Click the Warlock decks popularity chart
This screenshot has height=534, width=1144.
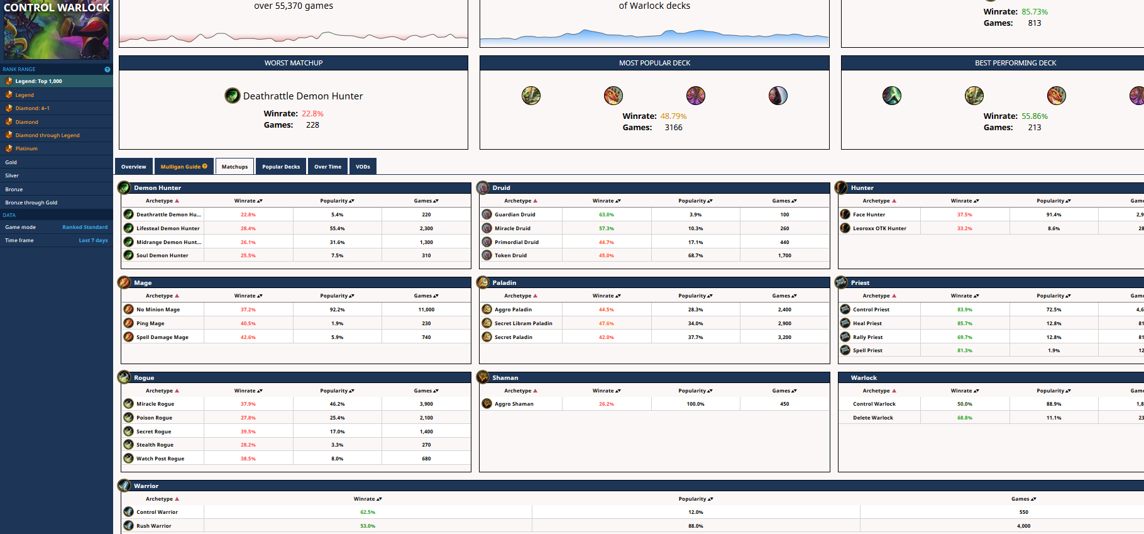[x=654, y=36]
